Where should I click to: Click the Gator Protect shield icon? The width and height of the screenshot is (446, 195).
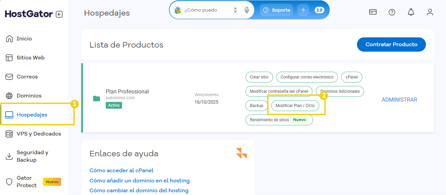(x=10, y=182)
